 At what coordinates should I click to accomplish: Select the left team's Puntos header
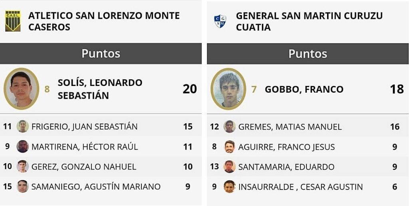101,54
